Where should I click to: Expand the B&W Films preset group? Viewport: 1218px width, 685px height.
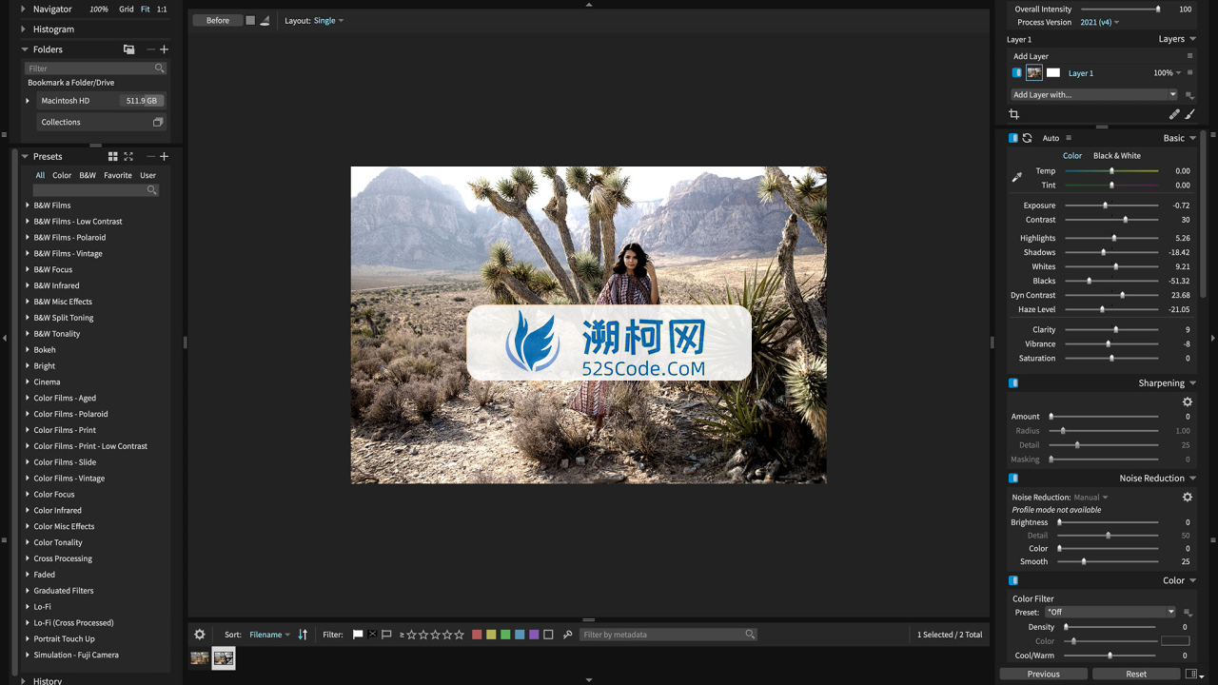click(x=28, y=205)
